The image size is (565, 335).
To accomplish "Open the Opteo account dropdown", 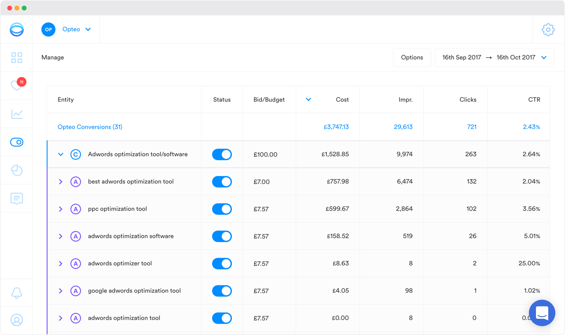I will (x=76, y=29).
